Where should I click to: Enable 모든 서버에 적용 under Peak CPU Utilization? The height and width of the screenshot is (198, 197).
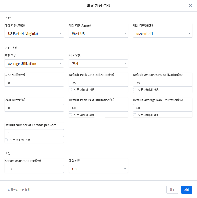[71, 90]
